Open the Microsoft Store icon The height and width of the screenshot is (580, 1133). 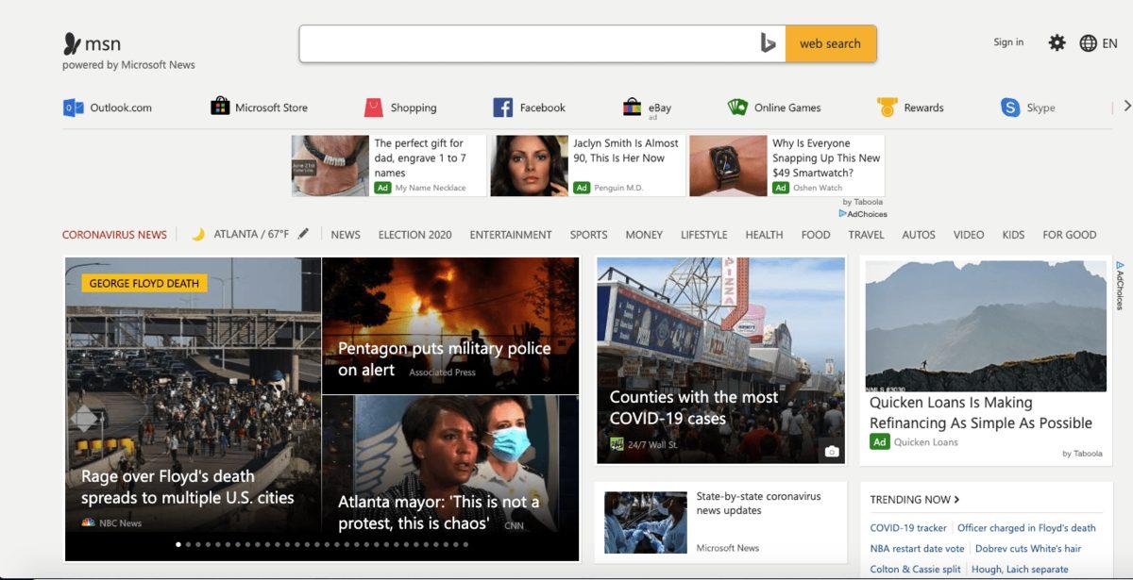coord(220,107)
